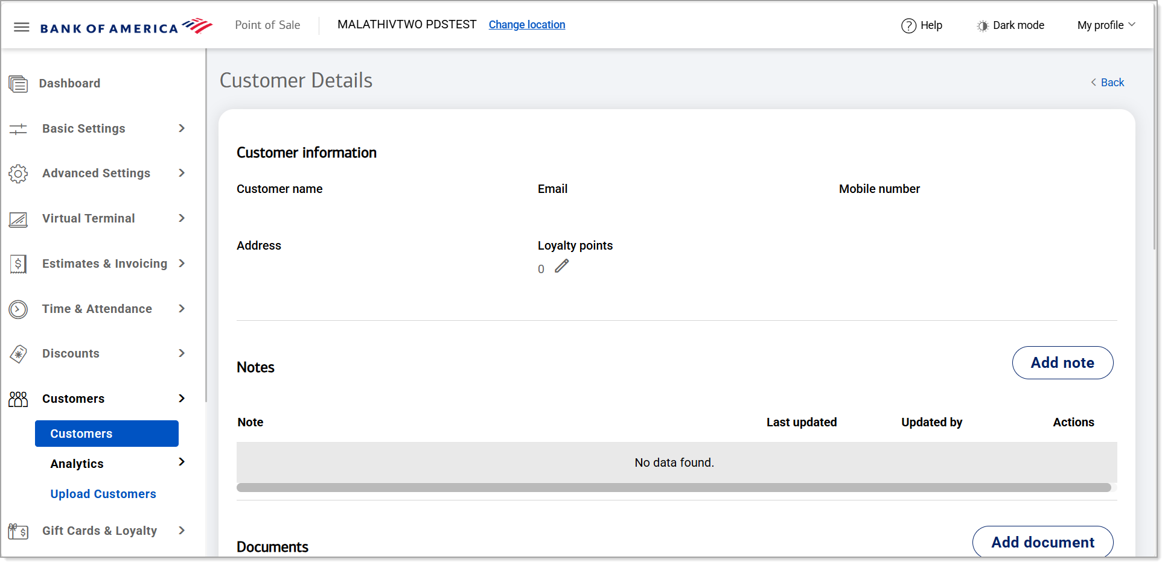This screenshot has height=565, width=1165.
Task: Click the Notes section heading
Action: tap(255, 368)
